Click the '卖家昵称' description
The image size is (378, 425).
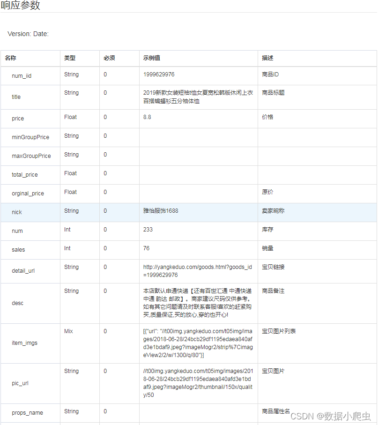click(x=274, y=211)
